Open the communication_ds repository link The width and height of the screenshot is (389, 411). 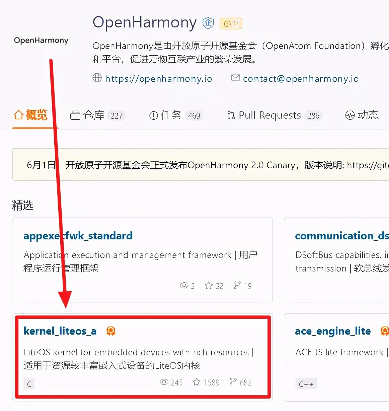pos(342,236)
